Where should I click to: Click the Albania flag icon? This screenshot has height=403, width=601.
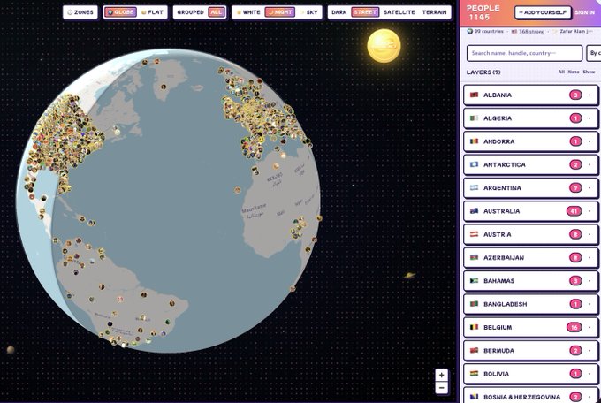(x=474, y=95)
